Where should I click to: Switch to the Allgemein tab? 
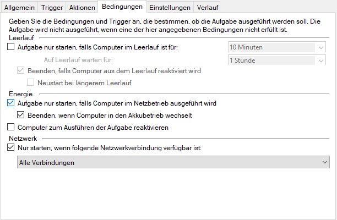(x=19, y=7)
